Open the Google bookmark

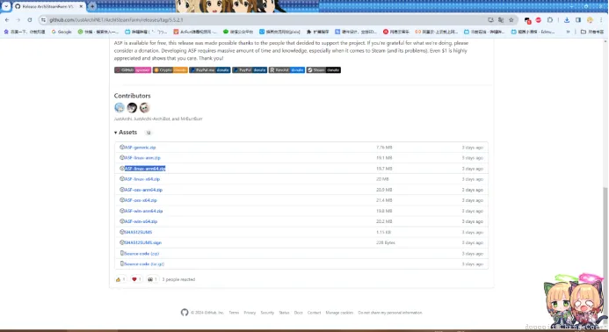pyautogui.click(x=62, y=32)
